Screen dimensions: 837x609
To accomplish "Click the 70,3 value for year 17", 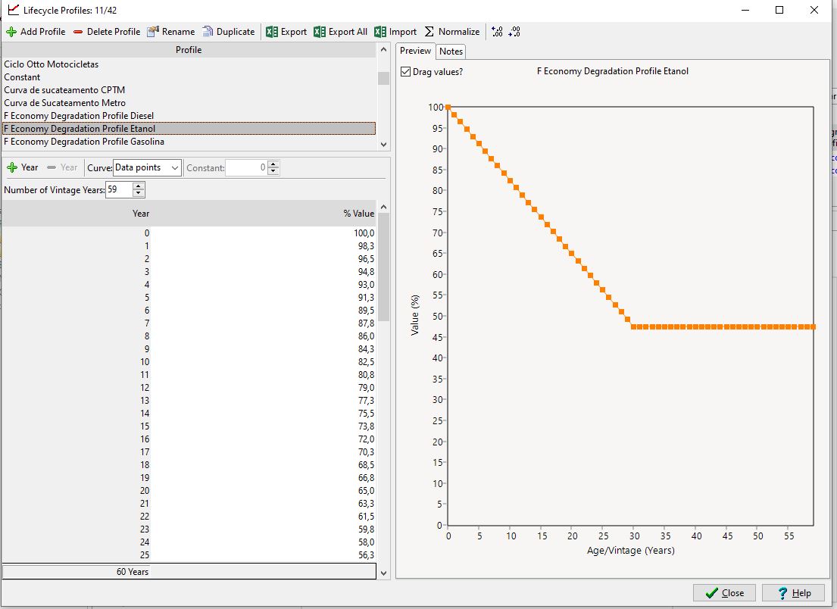I will click(x=366, y=452).
